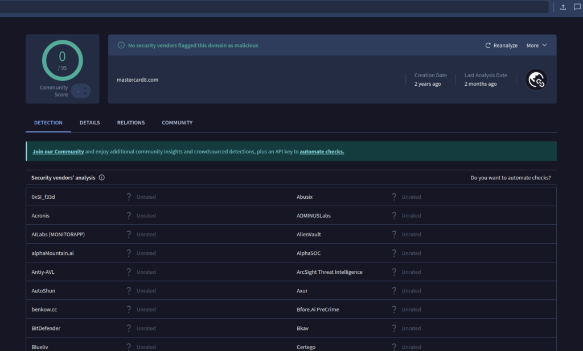Expand the Last Analysis Date details
This screenshot has height=351, width=583.
tap(485, 80)
